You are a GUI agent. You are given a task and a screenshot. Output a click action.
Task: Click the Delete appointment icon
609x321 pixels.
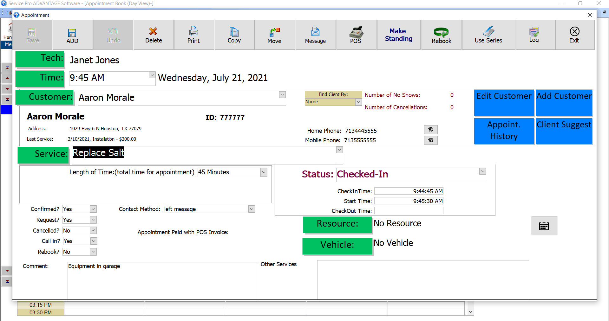tap(154, 35)
